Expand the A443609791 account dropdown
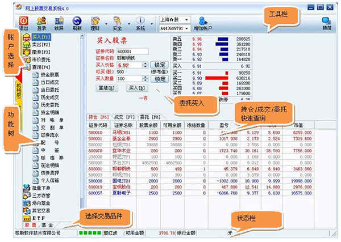 pos(175,28)
